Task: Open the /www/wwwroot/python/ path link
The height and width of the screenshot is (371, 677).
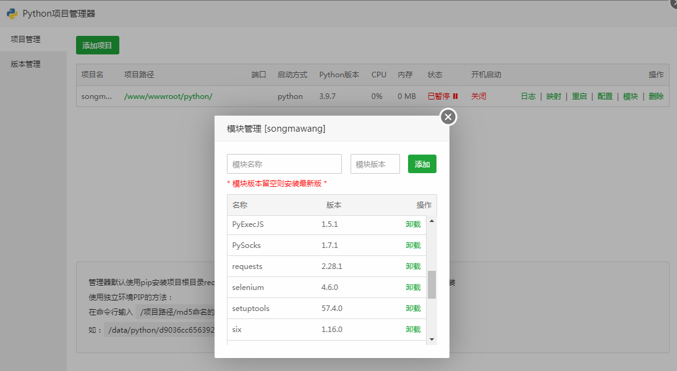Action: click(x=168, y=96)
